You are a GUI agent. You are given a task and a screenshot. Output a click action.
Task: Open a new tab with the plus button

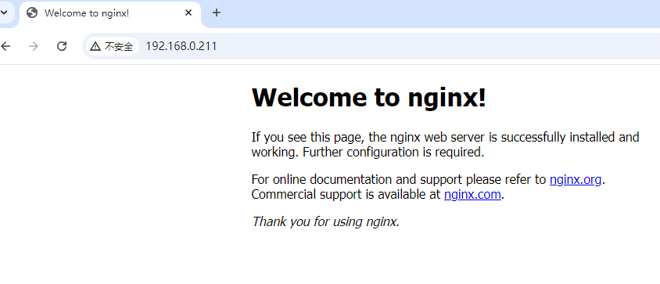click(x=217, y=13)
